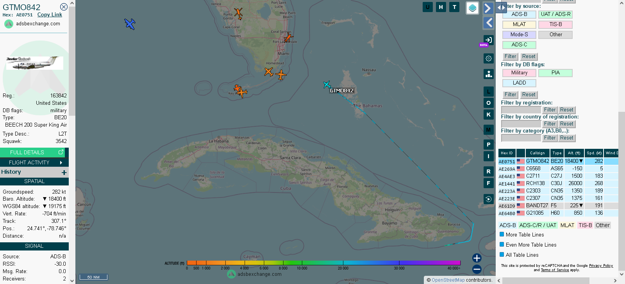This screenshot has height=284, width=625.
Task: Toggle the O map option
Action: tap(488, 103)
